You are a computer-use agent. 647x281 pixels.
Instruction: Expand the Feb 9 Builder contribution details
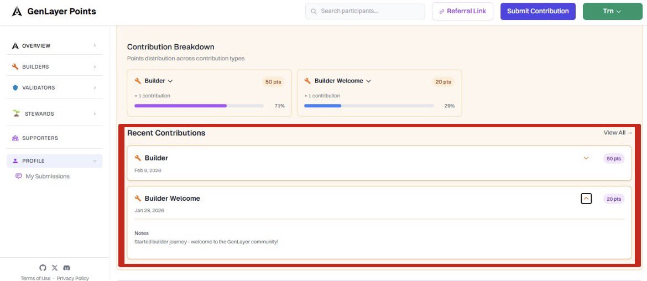[586, 158]
